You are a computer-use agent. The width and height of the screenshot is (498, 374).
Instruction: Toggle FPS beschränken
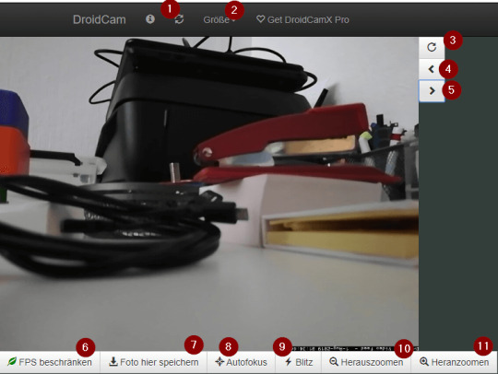[50, 362]
